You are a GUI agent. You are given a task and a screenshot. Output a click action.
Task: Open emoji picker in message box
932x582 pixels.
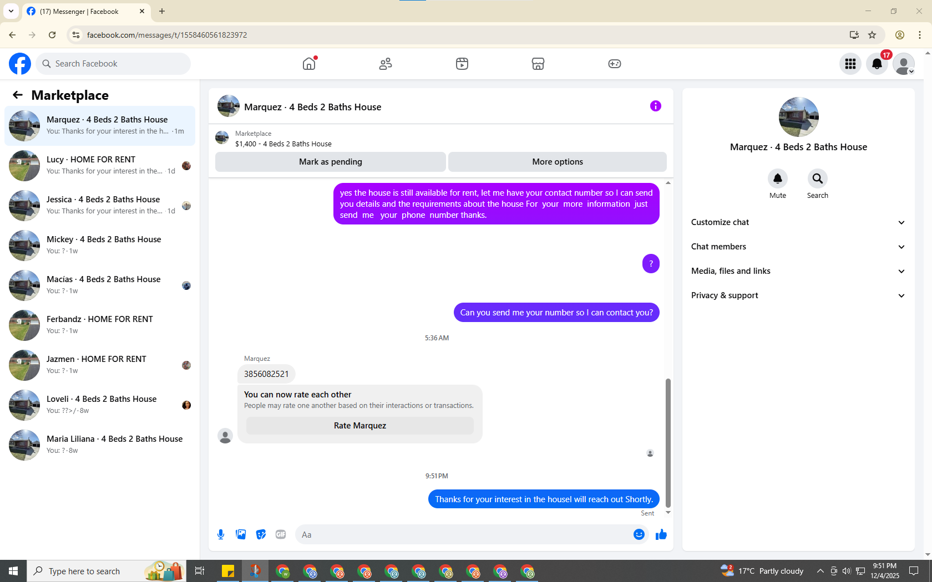(639, 534)
